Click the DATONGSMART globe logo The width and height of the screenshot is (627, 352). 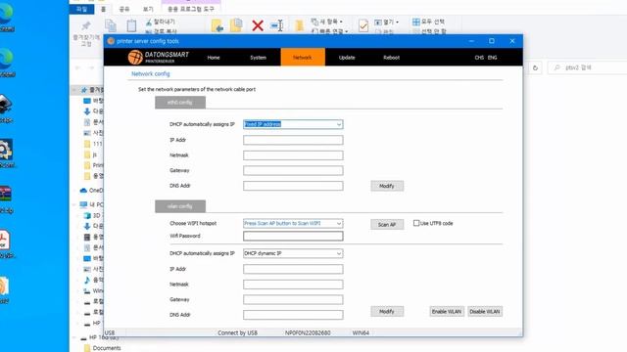point(135,57)
